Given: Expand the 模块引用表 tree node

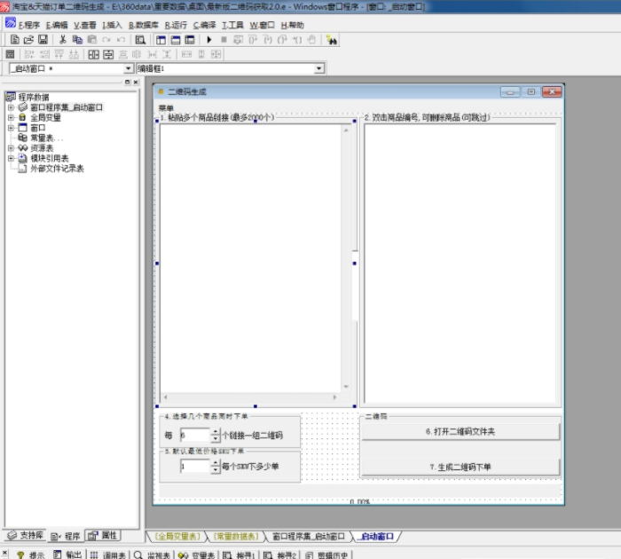Looking at the screenshot, I should (x=11, y=158).
